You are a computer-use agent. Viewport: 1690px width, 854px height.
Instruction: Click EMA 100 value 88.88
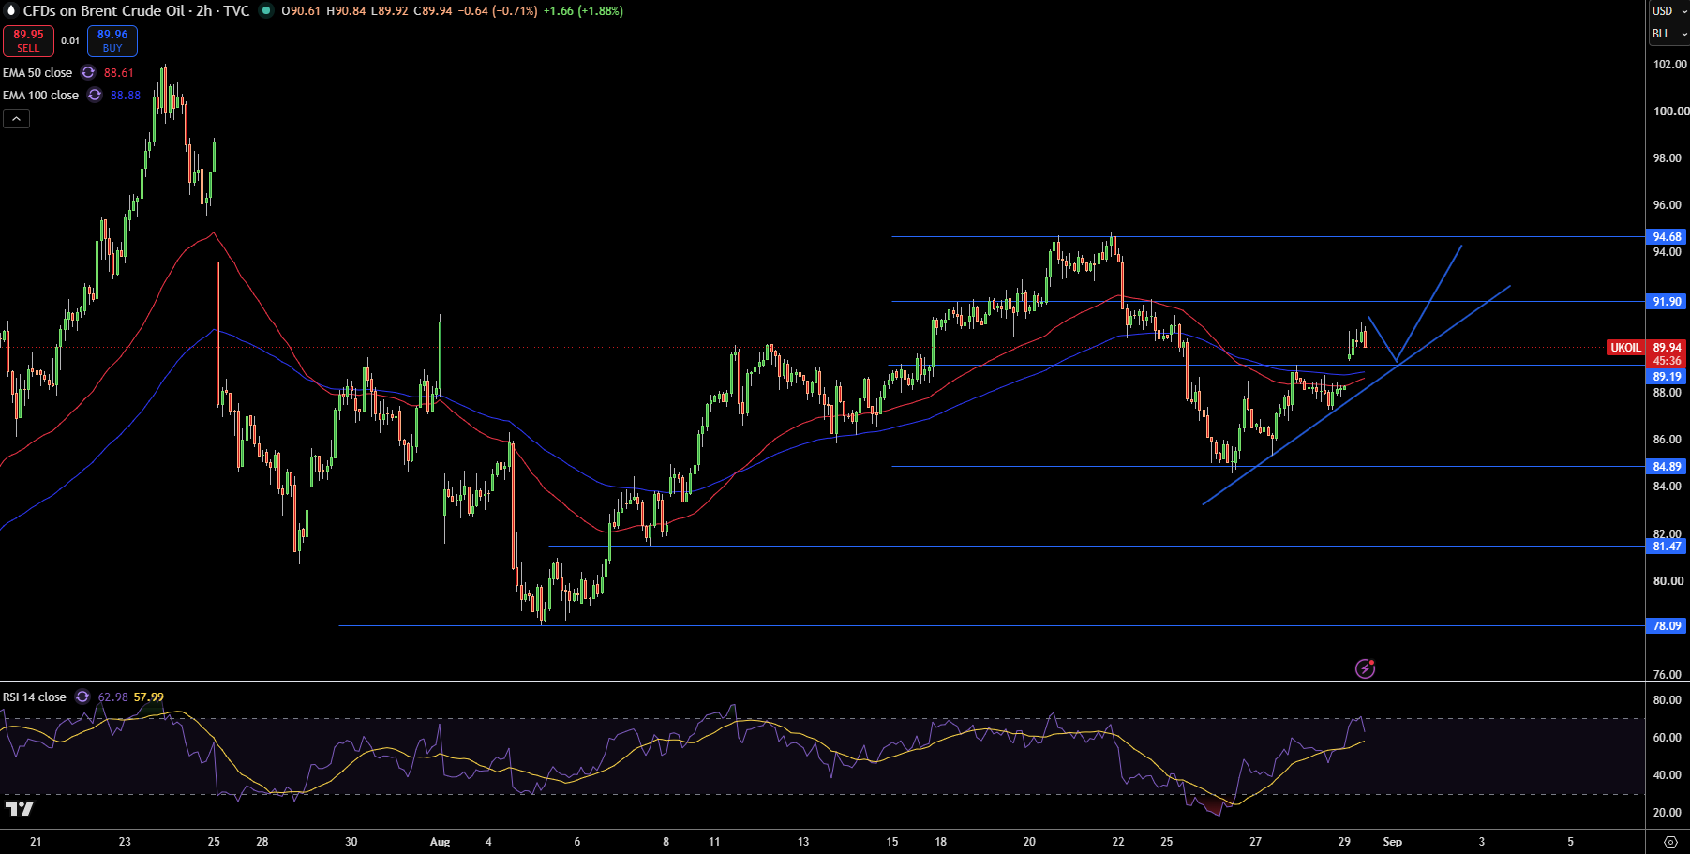pos(126,95)
